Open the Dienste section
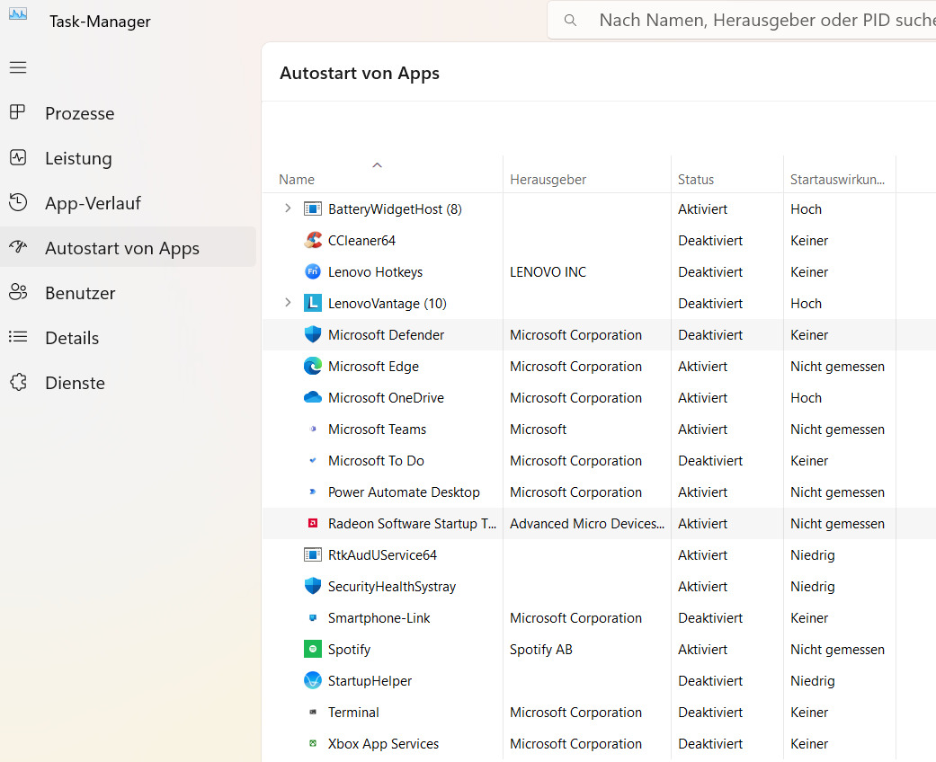Viewport: 936px width, 762px height. tap(75, 383)
